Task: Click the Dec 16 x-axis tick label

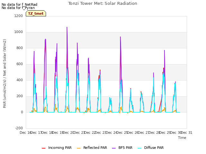Action: point(25,133)
